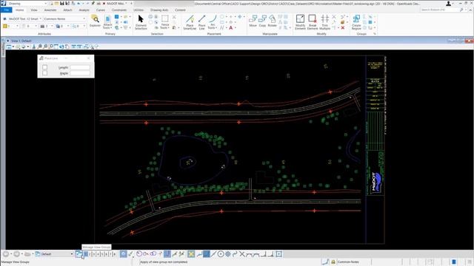Select the Modify Element tool
The image size is (474, 266).
tap(300, 22)
